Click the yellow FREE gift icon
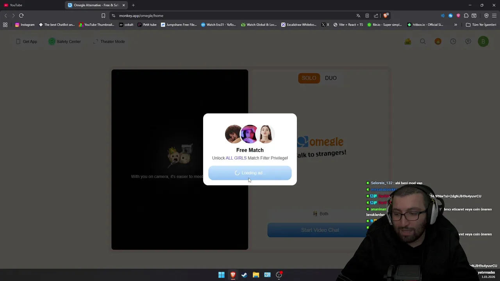Screen dimensions: 500x281 (x=408, y=41)
